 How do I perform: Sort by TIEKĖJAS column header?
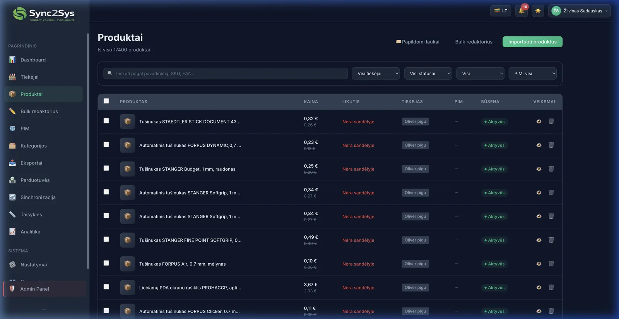pyautogui.click(x=412, y=102)
